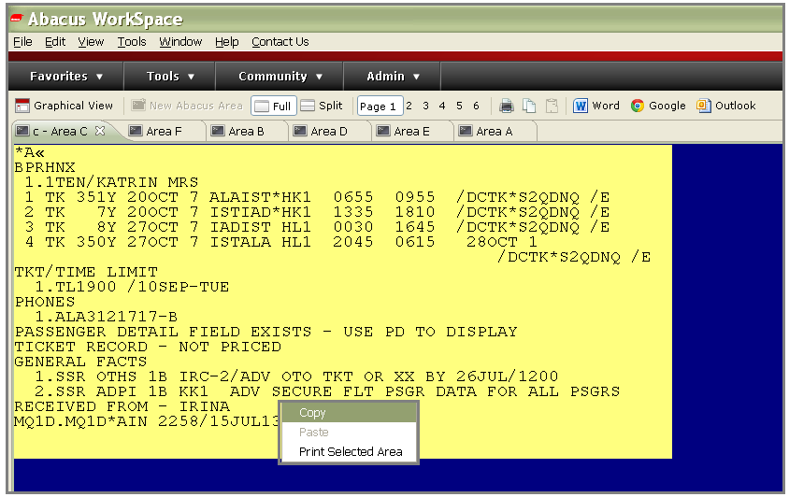Click terminal icon on Area D tab

(x=300, y=131)
